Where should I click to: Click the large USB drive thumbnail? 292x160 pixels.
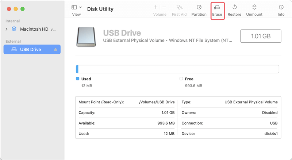pos(86,37)
